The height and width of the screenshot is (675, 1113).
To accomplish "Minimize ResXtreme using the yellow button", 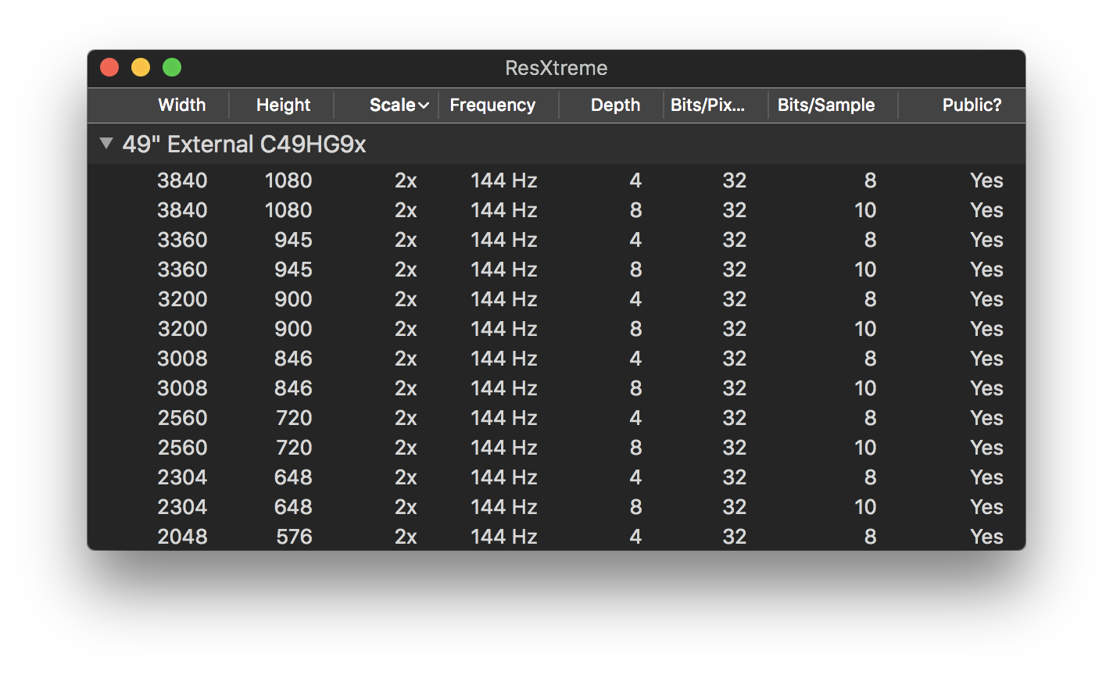I will pyautogui.click(x=141, y=68).
